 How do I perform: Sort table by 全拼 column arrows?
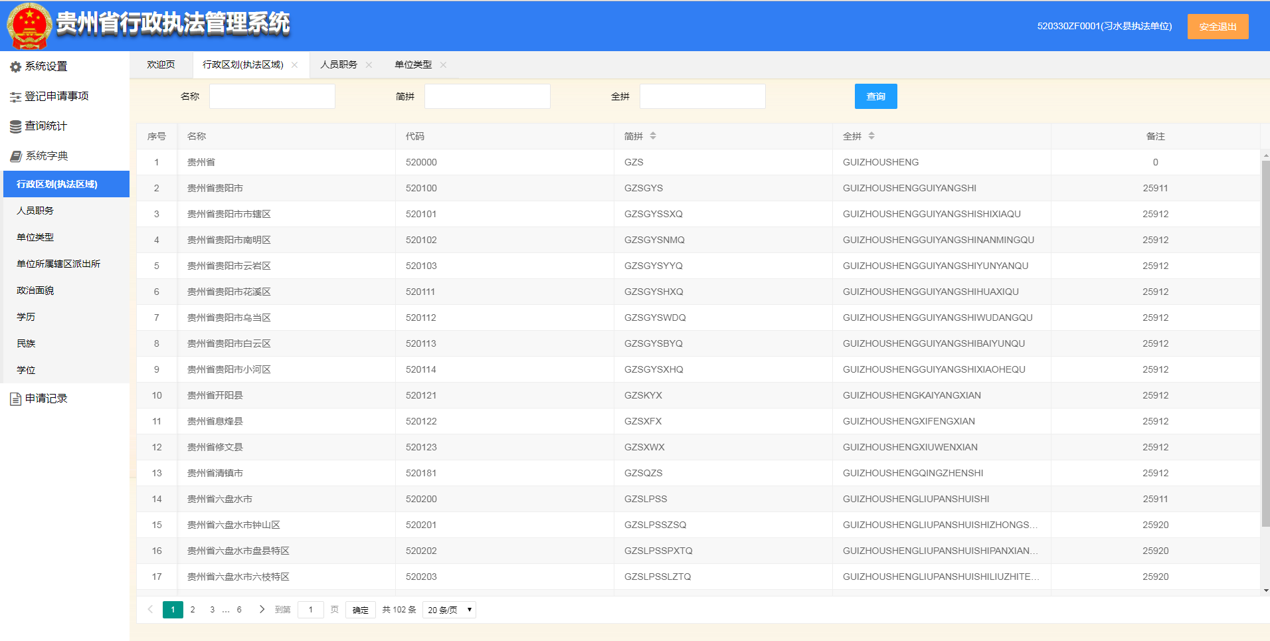point(871,136)
